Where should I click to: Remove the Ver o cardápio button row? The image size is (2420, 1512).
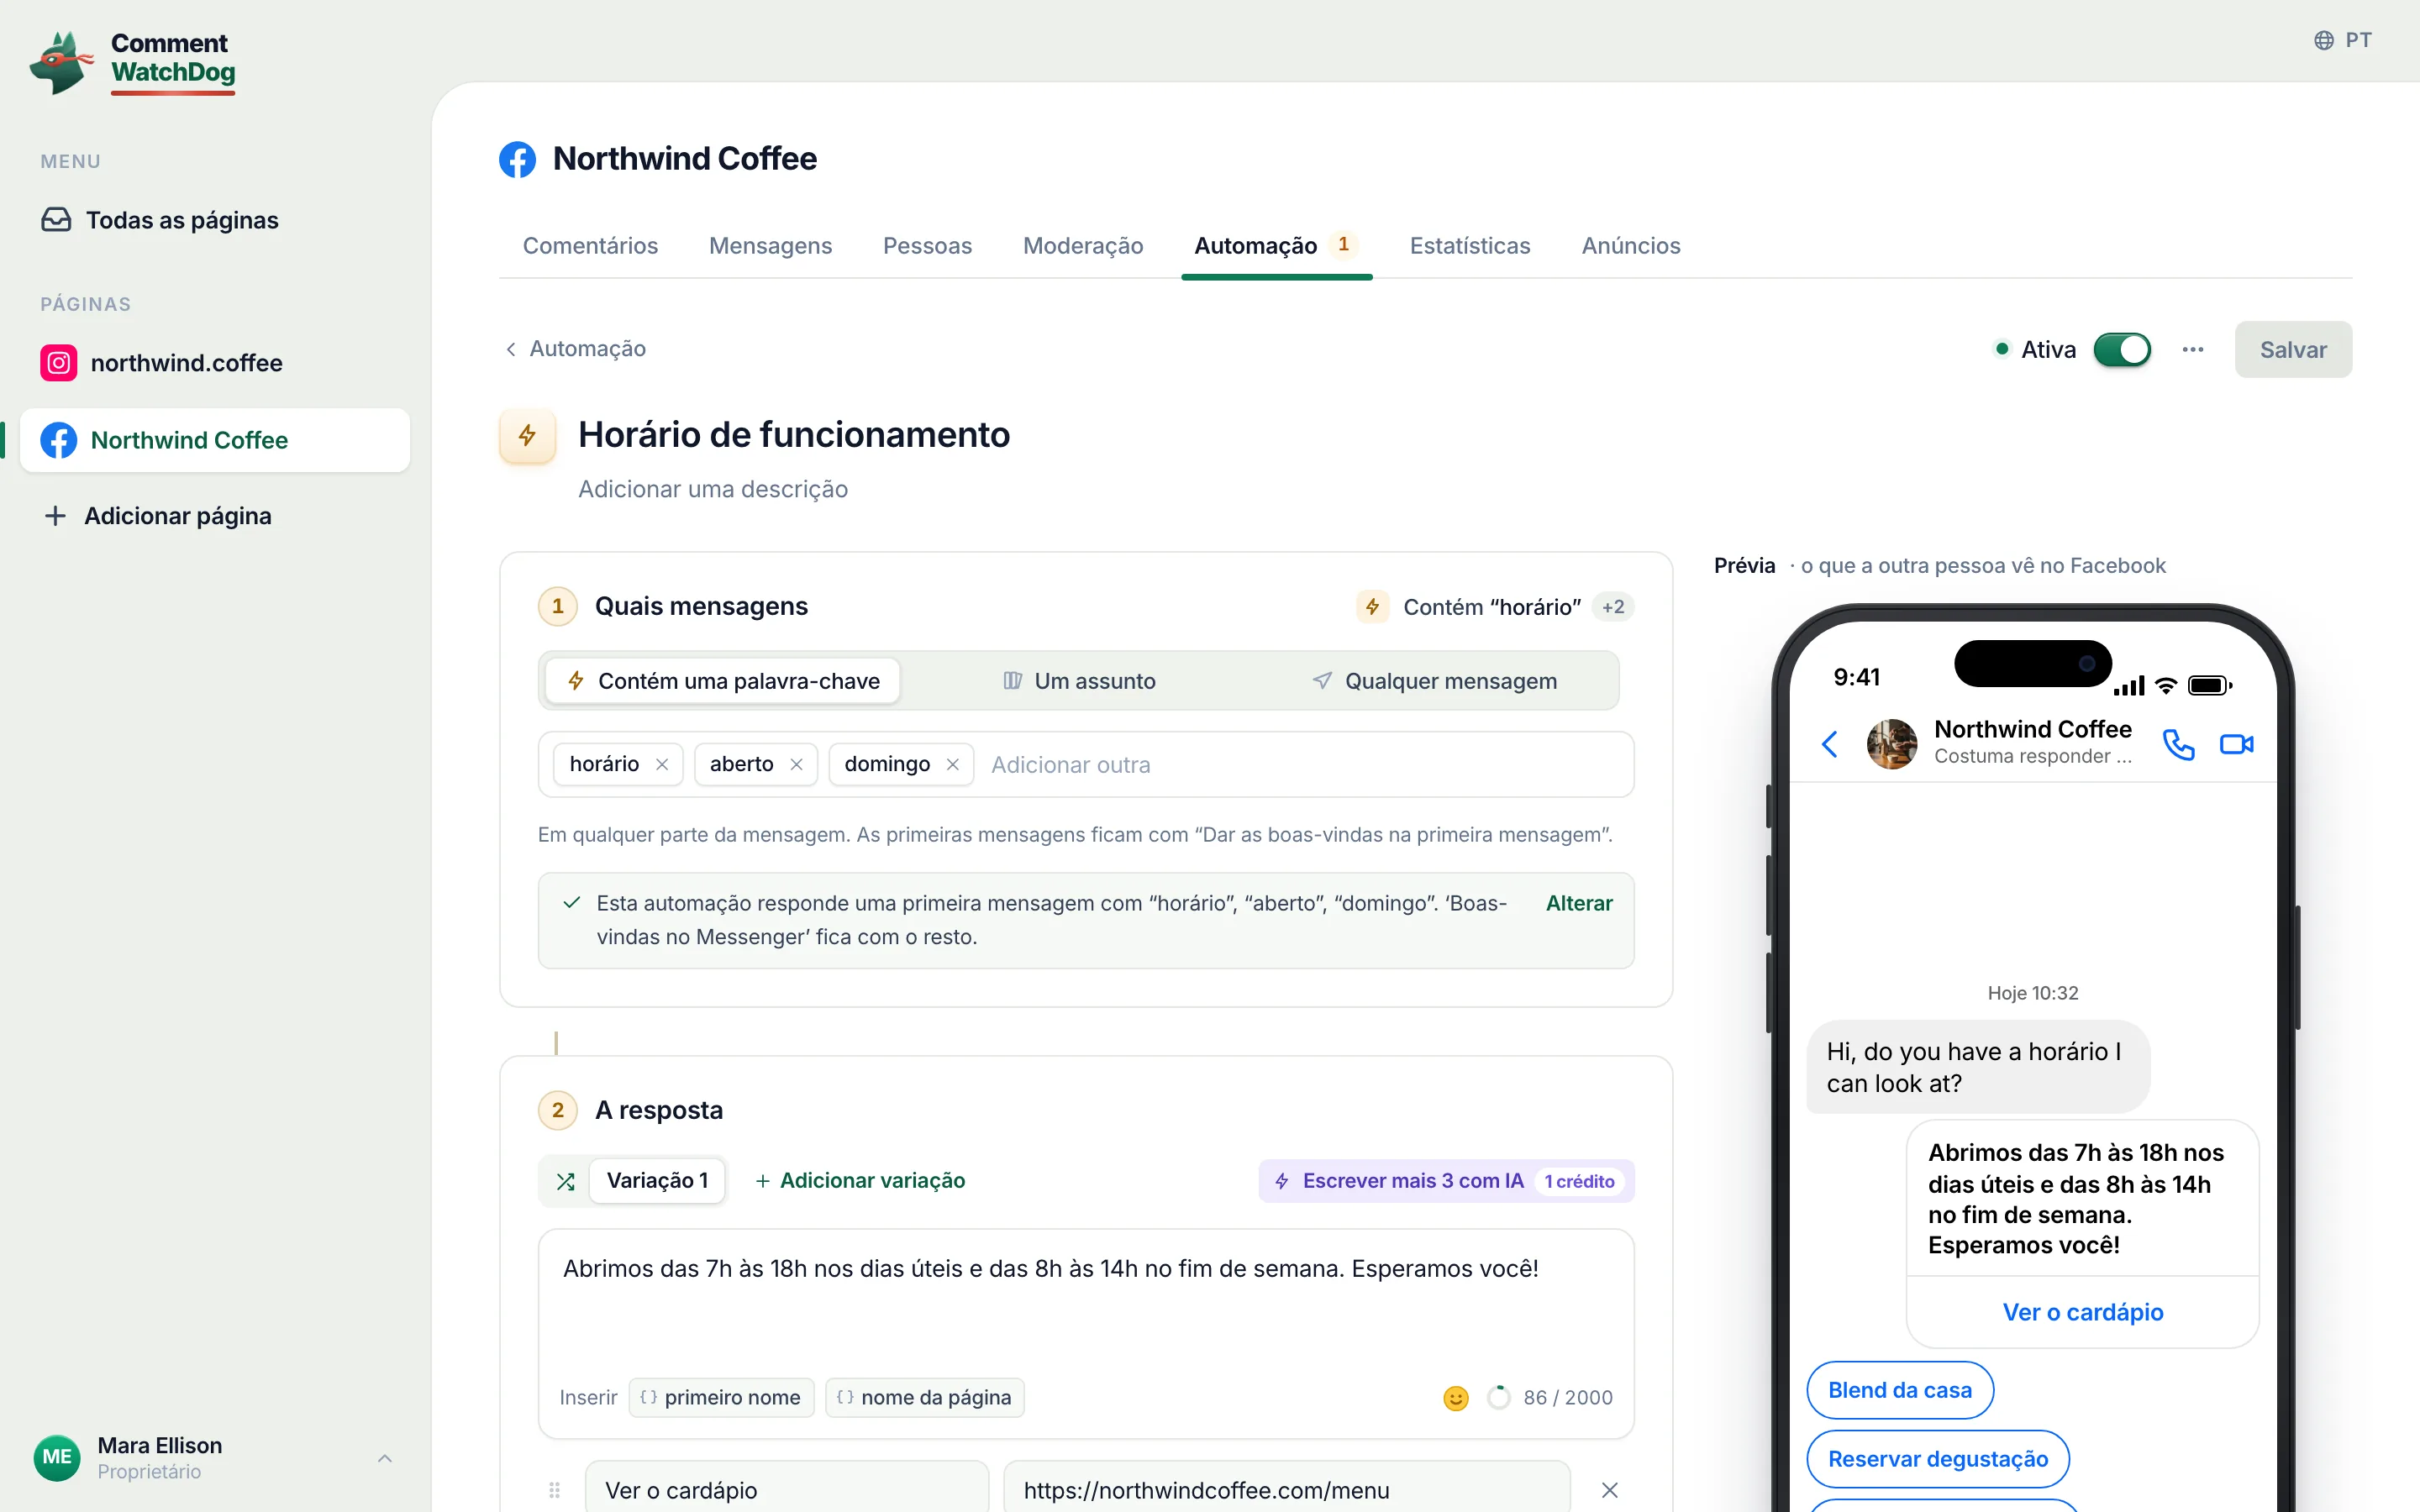coord(1610,1490)
